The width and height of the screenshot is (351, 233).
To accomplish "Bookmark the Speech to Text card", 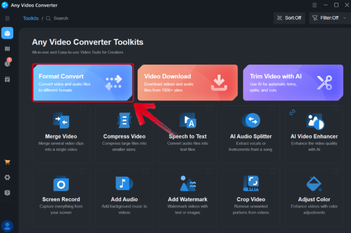I will [209, 109].
